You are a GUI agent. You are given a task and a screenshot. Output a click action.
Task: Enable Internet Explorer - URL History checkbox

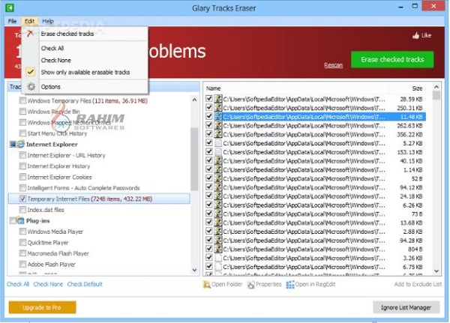coord(22,155)
